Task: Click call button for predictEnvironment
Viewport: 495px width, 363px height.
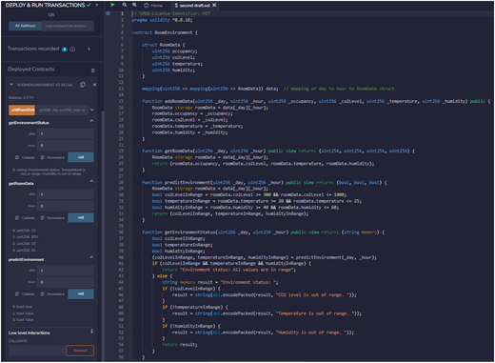Action: point(81,293)
